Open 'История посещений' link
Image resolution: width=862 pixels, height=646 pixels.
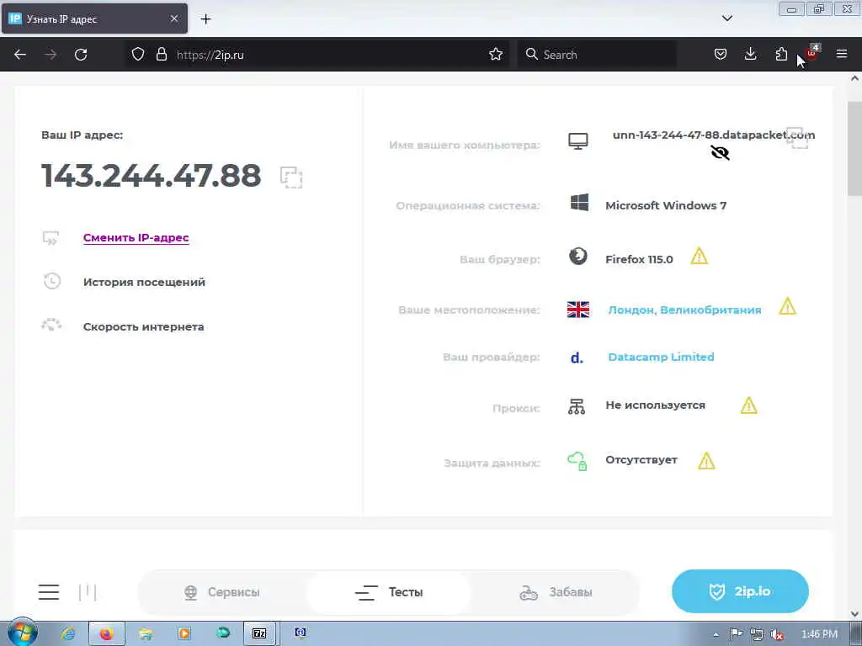144,283
